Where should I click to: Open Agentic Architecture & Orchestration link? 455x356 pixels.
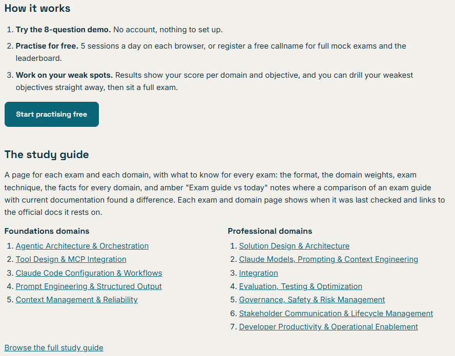(82, 246)
